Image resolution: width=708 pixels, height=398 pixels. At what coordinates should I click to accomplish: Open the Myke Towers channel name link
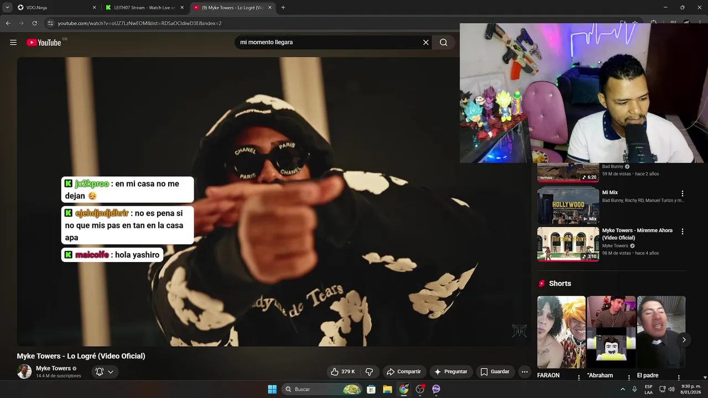tap(53, 368)
